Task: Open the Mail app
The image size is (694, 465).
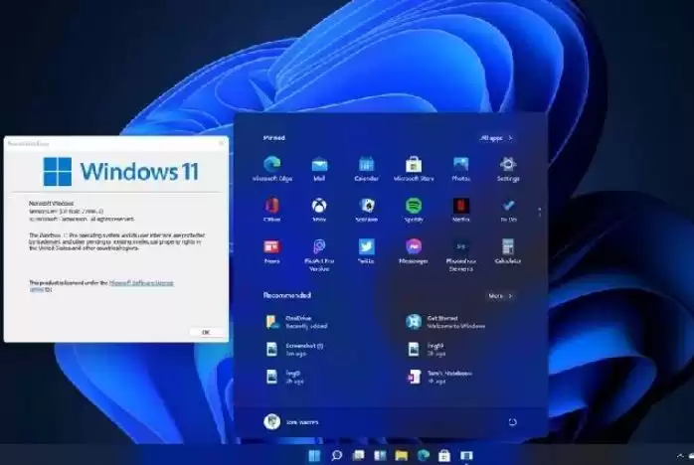Action: pyautogui.click(x=319, y=169)
